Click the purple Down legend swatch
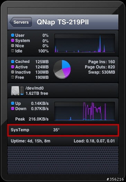This screenshot has height=182, width=126. click(12, 109)
